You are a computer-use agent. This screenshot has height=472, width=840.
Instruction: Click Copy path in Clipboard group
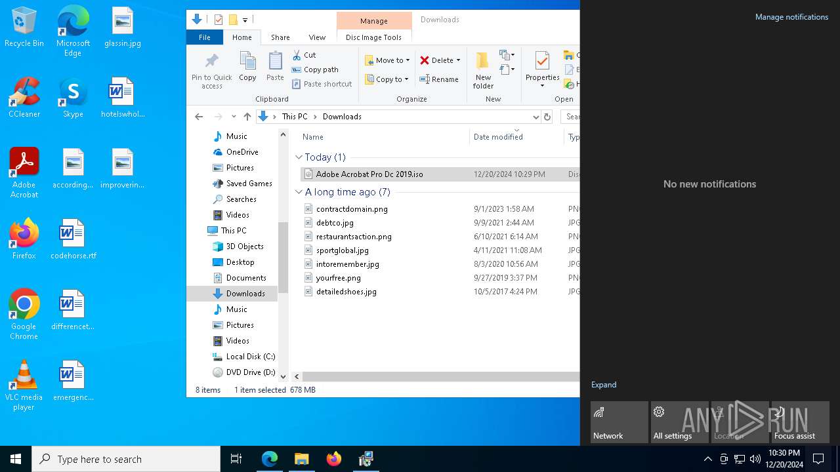[x=315, y=69]
